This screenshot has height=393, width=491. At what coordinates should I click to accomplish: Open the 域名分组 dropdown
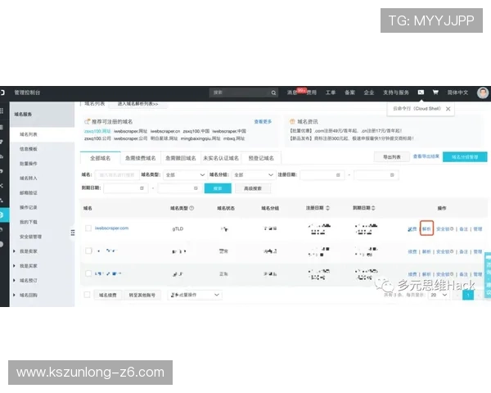pos(253,175)
